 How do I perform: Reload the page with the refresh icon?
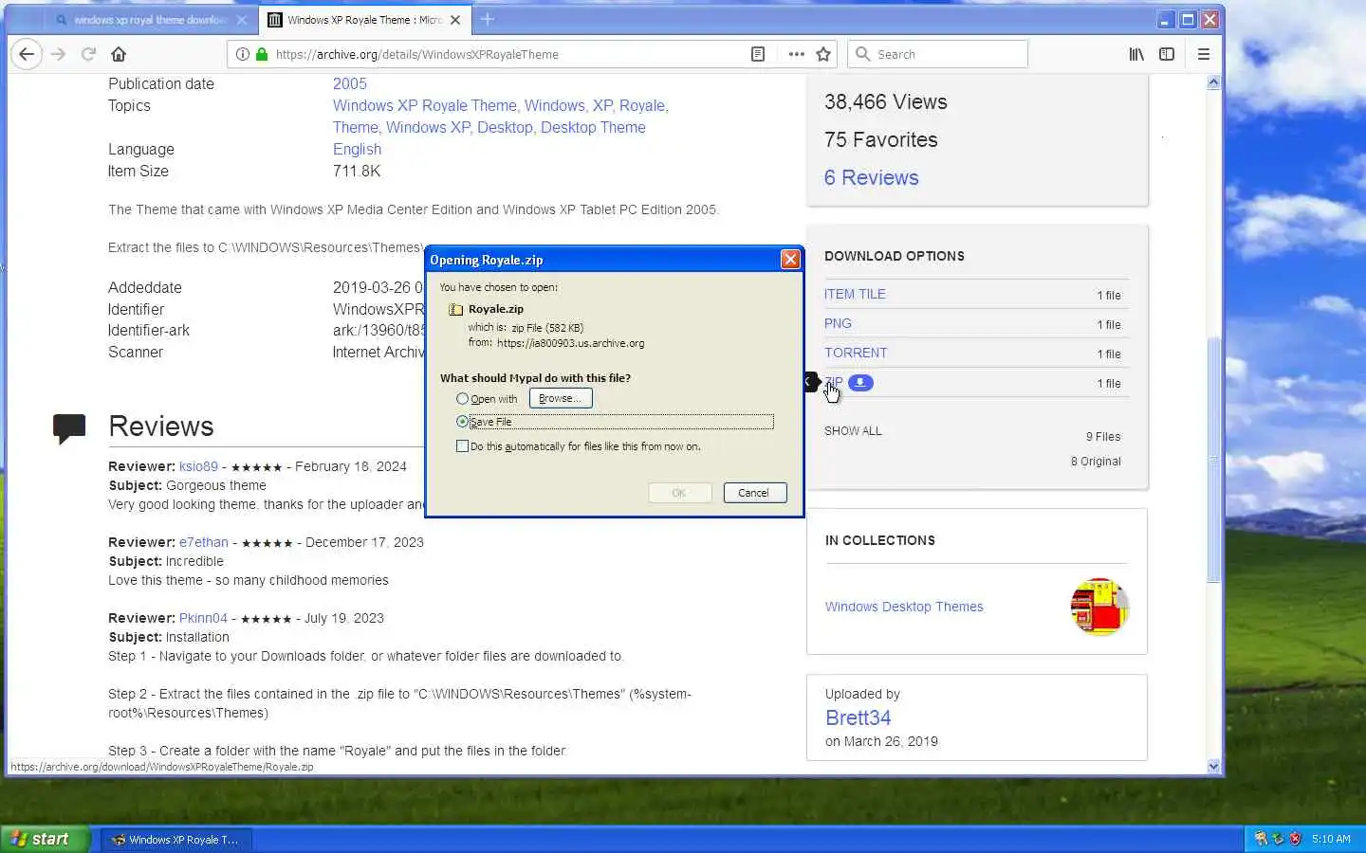(89, 54)
